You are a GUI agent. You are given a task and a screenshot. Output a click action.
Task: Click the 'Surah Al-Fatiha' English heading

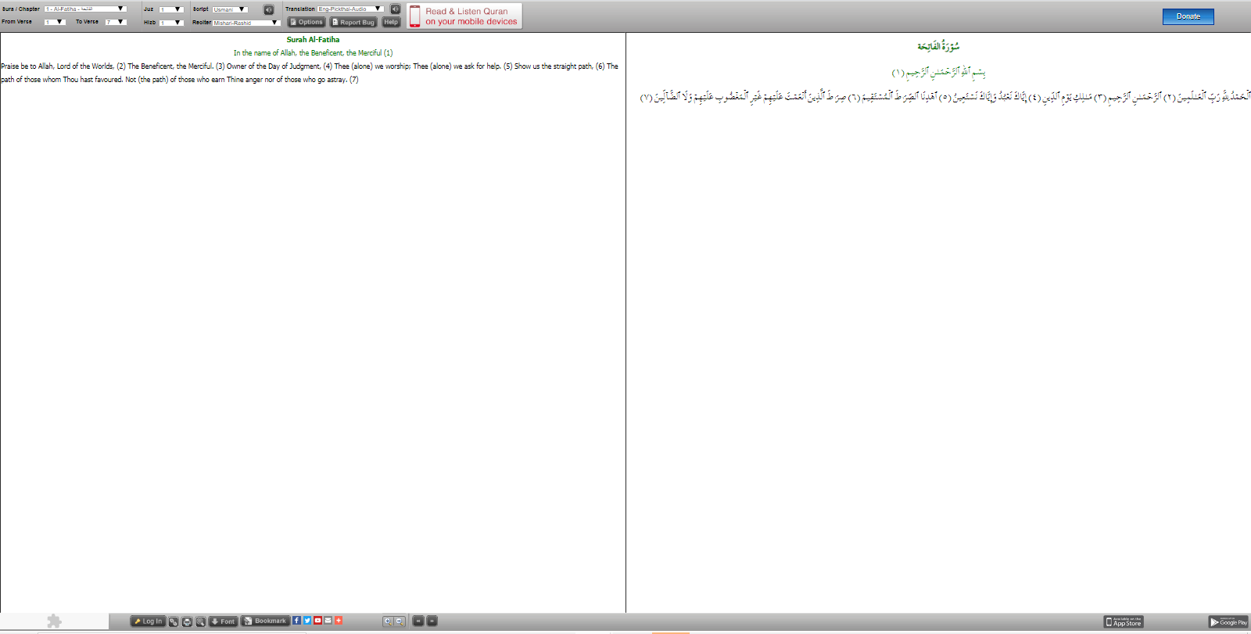[x=313, y=40]
